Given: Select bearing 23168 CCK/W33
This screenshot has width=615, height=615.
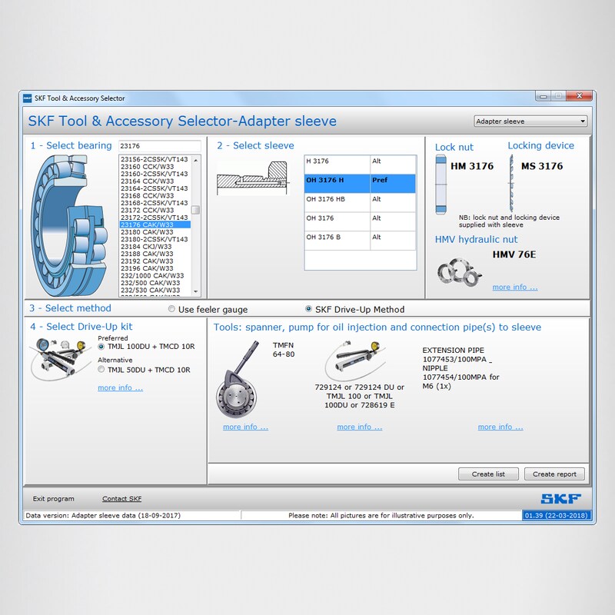Looking at the screenshot, I should [155, 196].
